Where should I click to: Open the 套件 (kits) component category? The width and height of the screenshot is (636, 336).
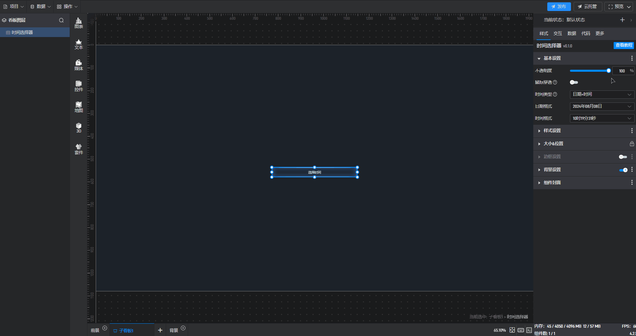pyautogui.click(x=79, y=149)
